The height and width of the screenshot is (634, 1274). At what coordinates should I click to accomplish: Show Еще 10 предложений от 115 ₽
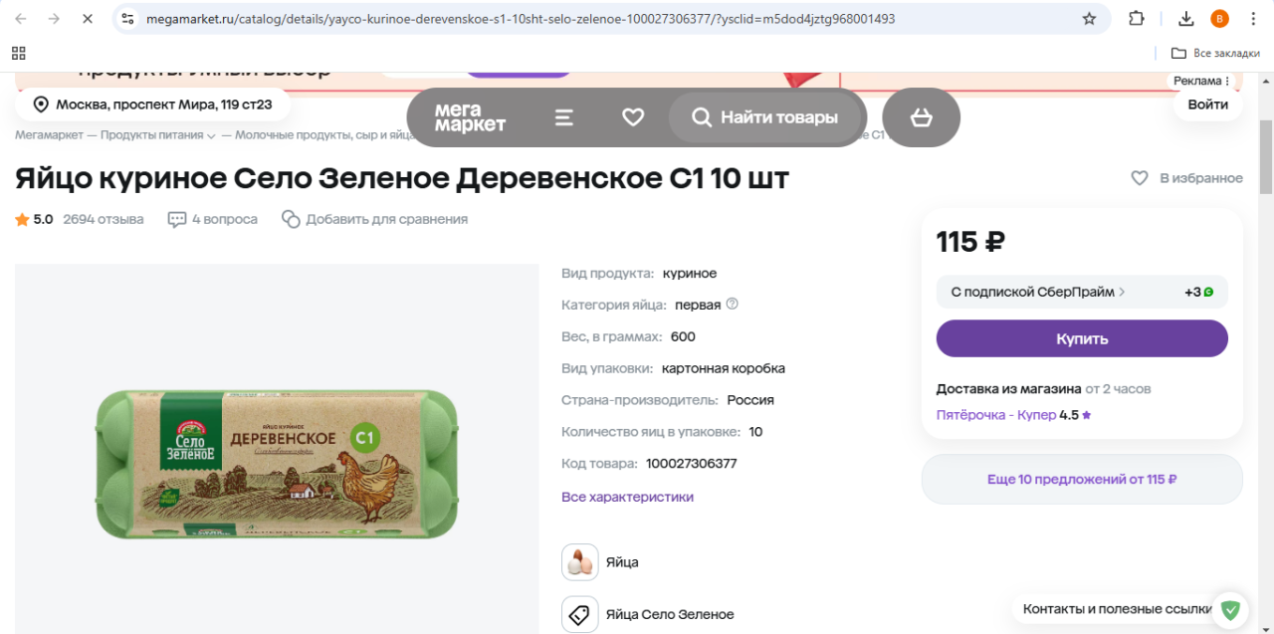pyautogui.click(x=1082, y=480)
